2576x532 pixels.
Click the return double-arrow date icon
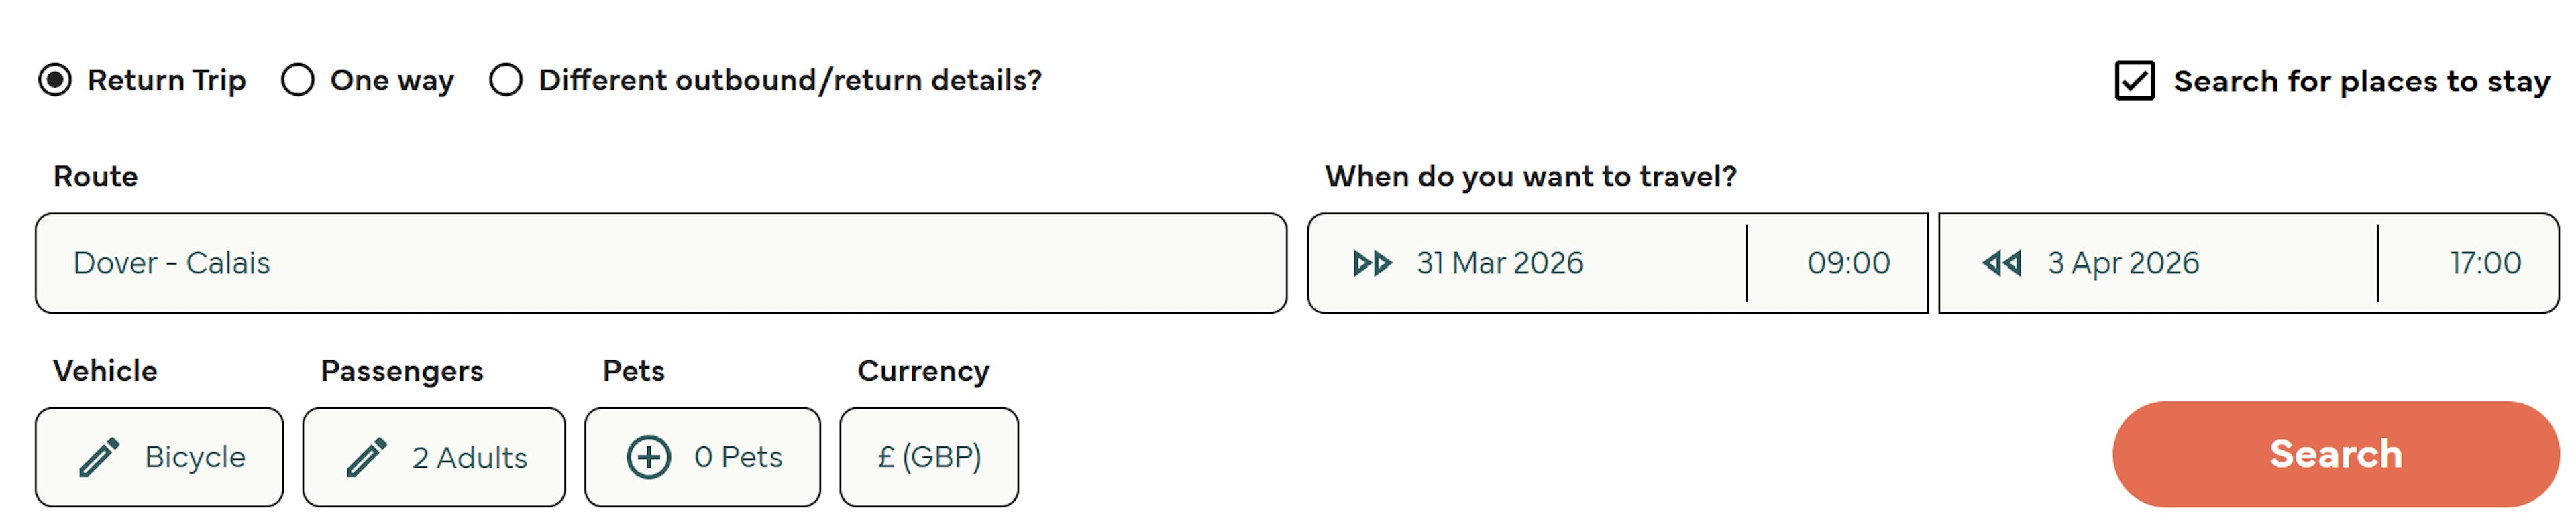[x=2001, y=263]
